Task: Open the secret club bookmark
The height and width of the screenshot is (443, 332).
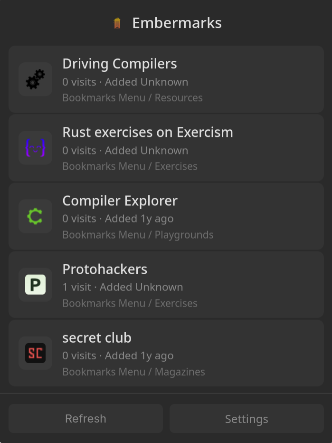Action: coord(97,337)
